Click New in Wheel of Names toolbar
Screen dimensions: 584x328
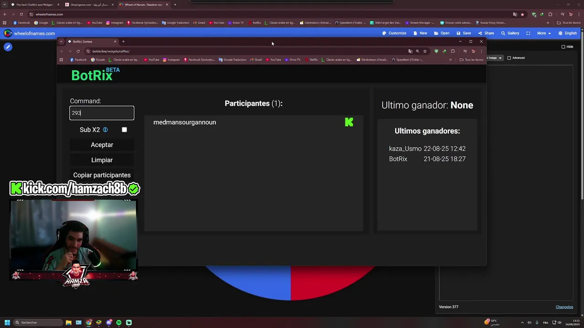(420, 33)
